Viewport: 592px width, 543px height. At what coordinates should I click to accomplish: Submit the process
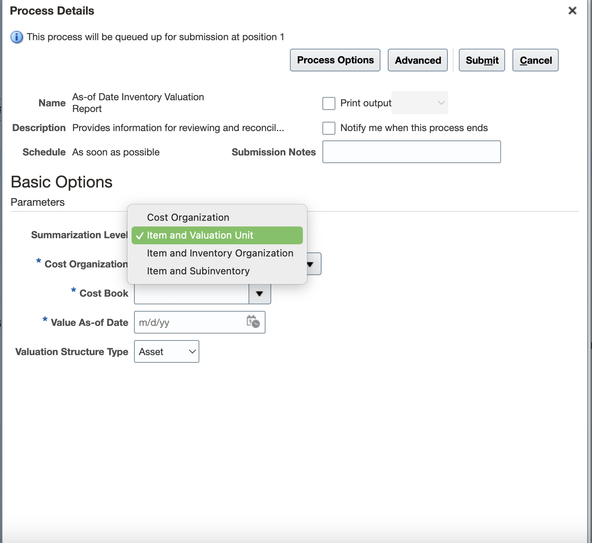point(482,60)
